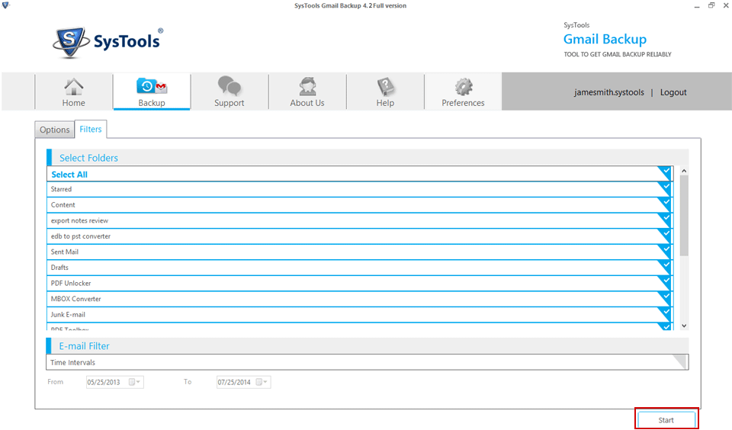Enable the Time Intervals filter toggle
Screen dimensions: 732x430
(x=680, y=361)
